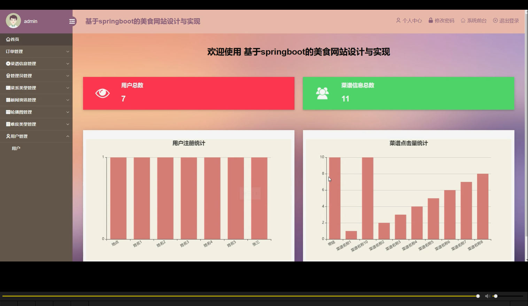
Task: Click the admin username text
Action: tap(31, 21)
